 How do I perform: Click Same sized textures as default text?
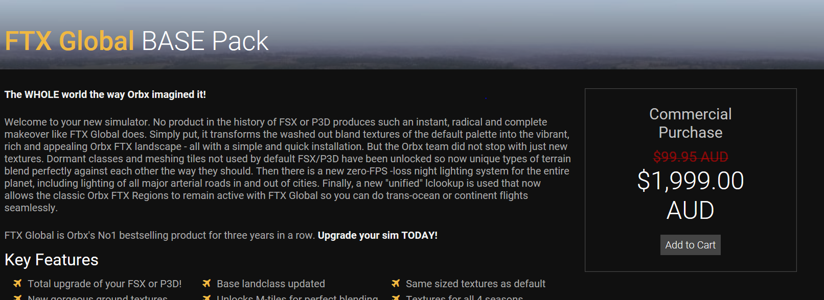[x=475, y=284]
